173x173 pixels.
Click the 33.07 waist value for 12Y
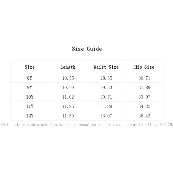coord(106,116)
